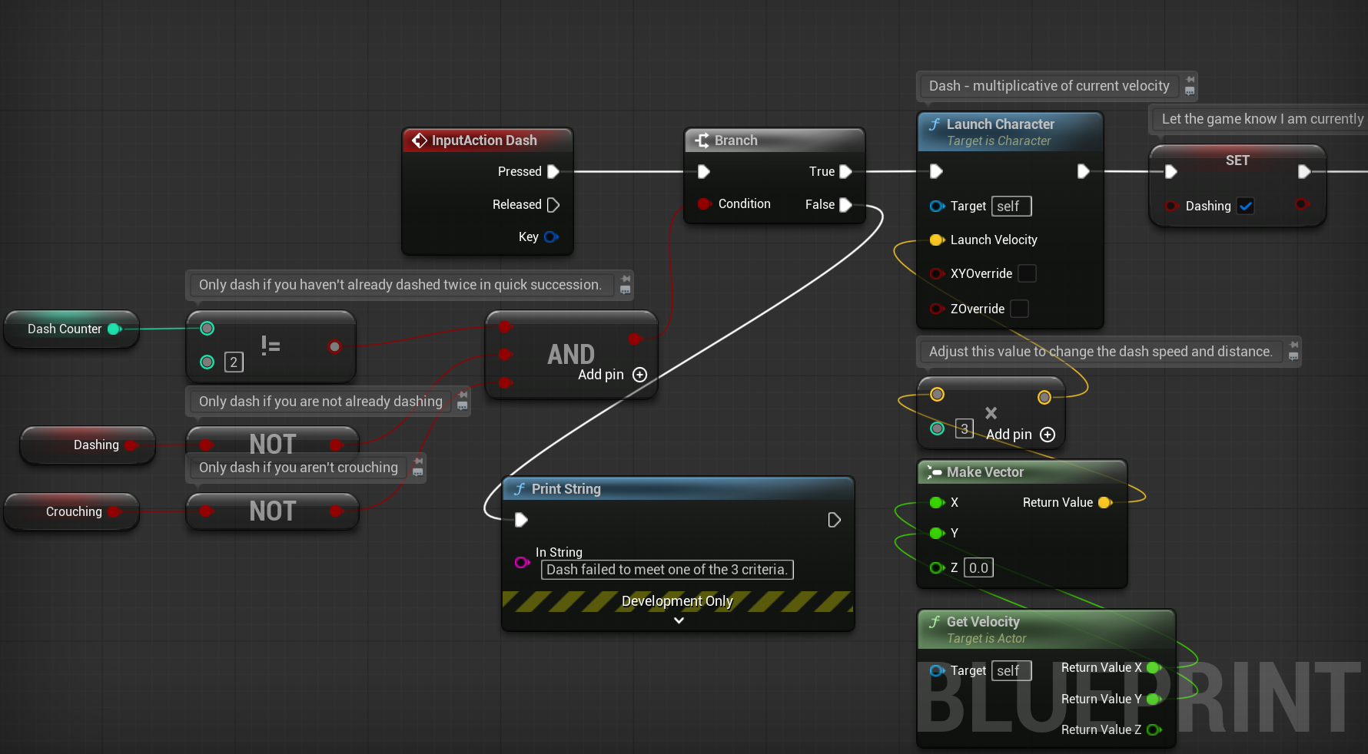Screen dimensions: 1368x754
Task: Edit the multiplier value 3 field
Action: pos(965,428)
